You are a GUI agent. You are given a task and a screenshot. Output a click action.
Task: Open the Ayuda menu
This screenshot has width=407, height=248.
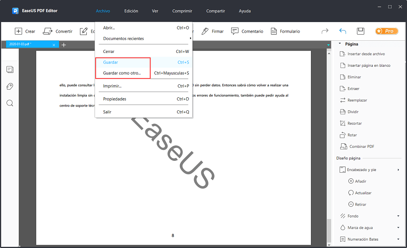245,11
